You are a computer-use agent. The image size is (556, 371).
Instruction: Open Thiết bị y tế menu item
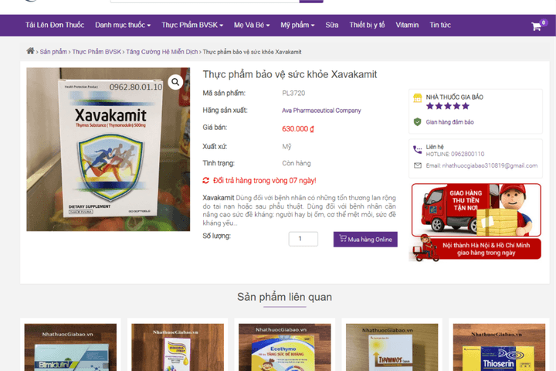(367, 26)
